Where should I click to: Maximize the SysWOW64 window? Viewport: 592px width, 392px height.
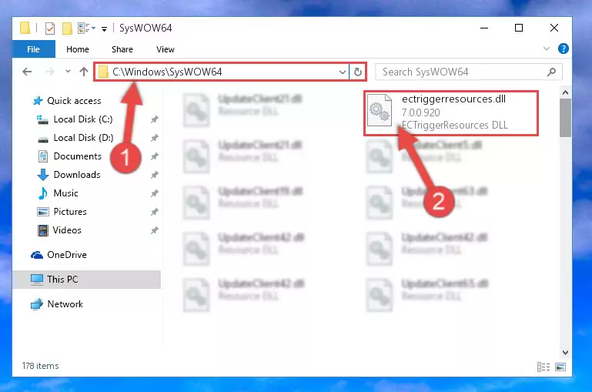519,28
